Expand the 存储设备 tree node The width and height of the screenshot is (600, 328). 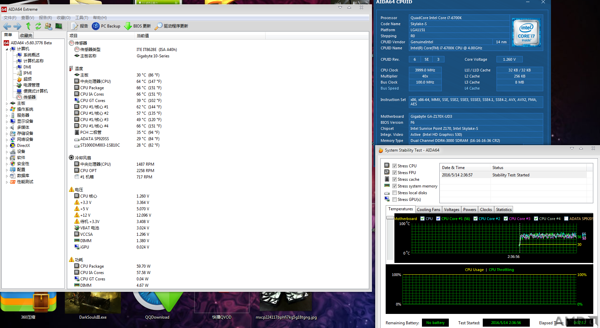pyautogui.click(x=7, y=134)
